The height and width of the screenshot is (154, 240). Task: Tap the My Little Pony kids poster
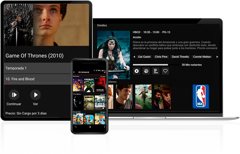coord(100,119)
